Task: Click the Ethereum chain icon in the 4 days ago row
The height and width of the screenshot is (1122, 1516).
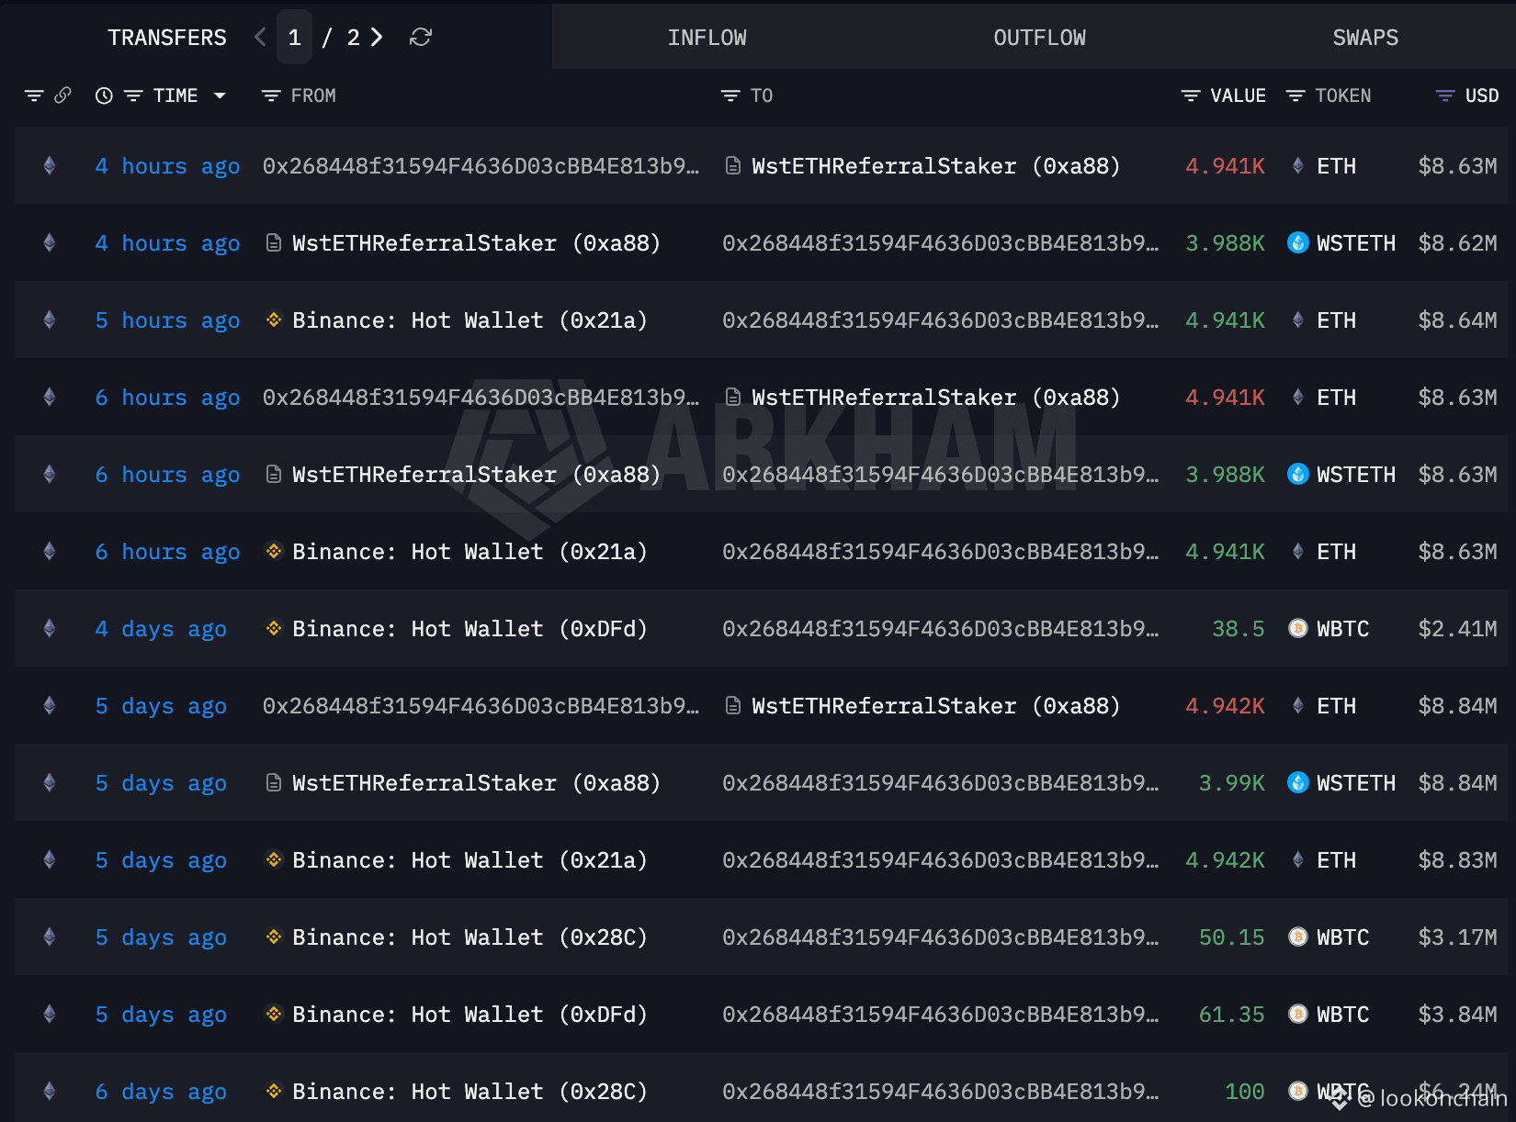Action: [50, 629]
